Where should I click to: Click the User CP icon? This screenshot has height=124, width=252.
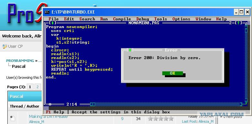5,46
